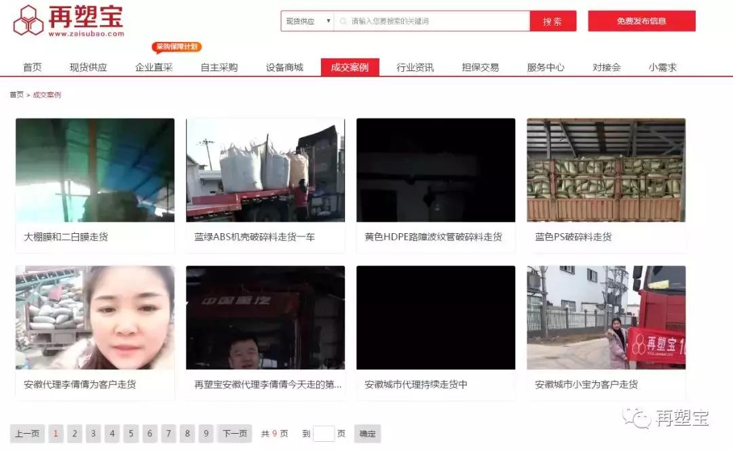Open the 大棚膜和二白膜走货 video thumbnail
The width and height of the screenshot is (733, 450).
click(94, 170)
